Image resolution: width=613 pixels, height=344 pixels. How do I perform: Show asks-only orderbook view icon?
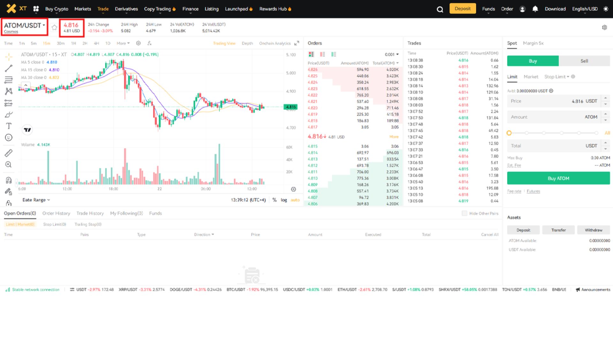322,54
